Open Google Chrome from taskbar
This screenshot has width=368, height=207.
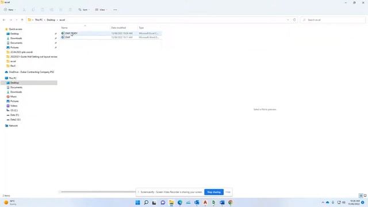pos(231,202)
